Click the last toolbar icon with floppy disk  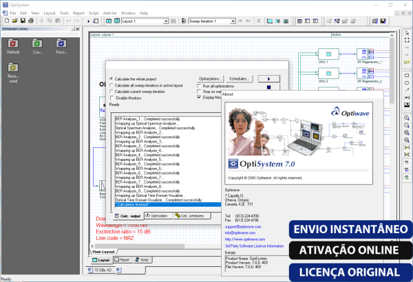pyautogui.click(x=383, y=21)
